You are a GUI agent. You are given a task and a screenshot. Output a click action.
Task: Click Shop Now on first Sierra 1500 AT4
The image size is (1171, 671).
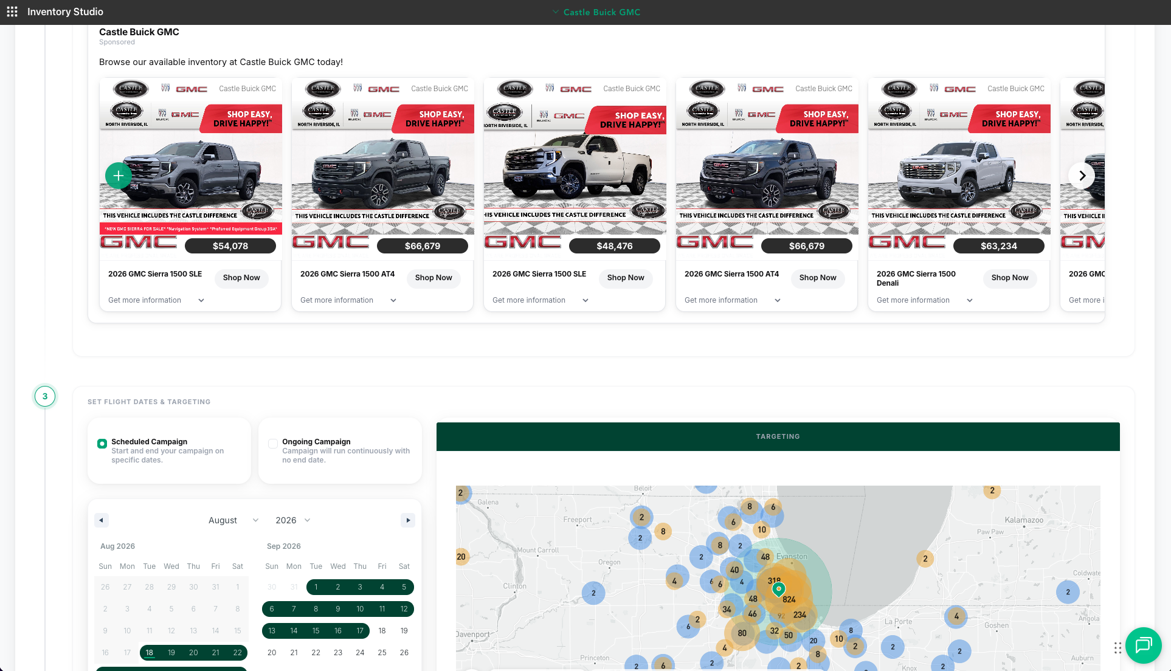434,278
